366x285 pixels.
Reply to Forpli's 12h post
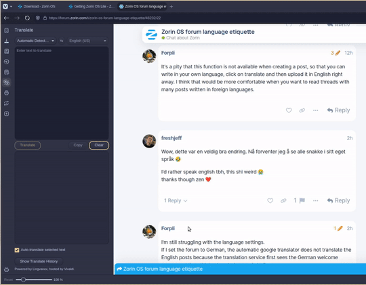[338, 110]
